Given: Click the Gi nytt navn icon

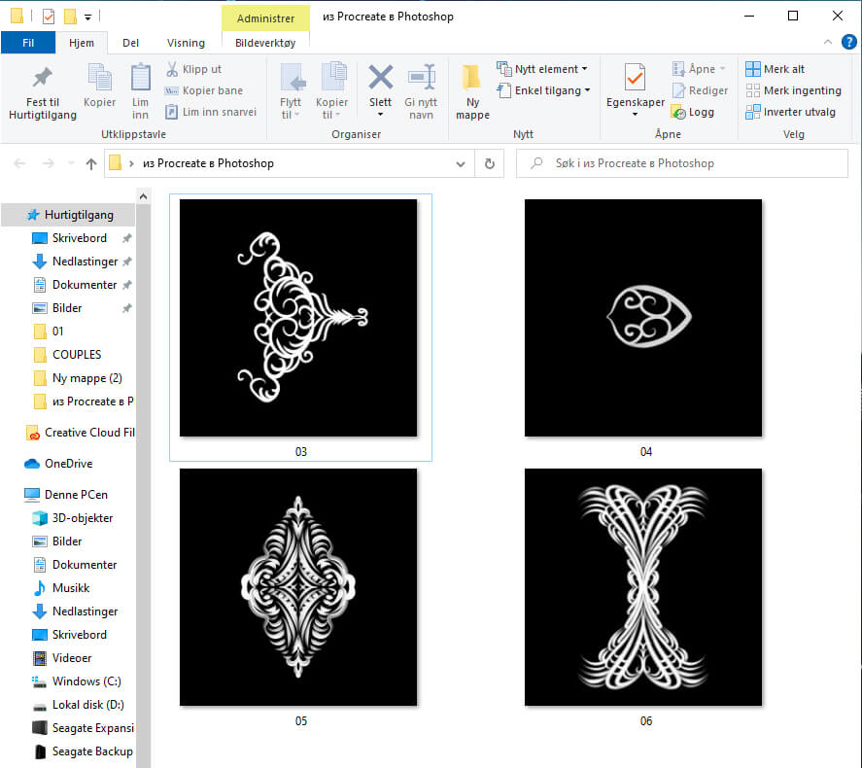Looking at the screenshot, I should (x=421, y=78).
